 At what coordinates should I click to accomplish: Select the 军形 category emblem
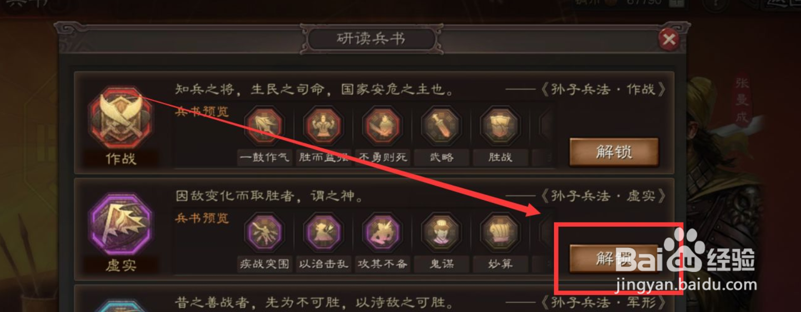[121, 306]
